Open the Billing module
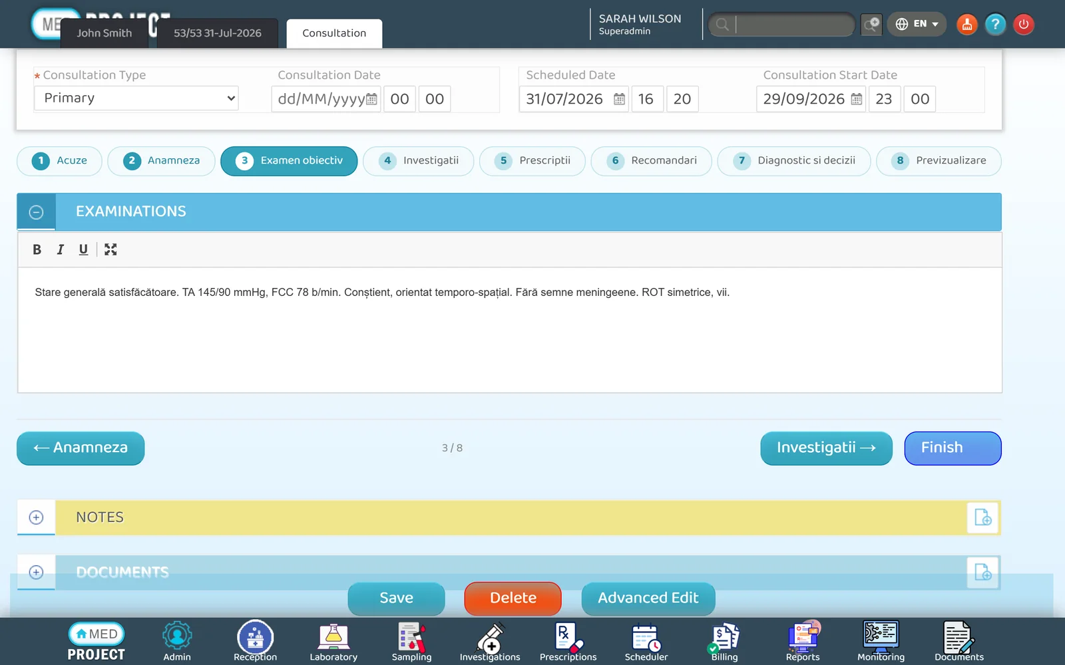Viewport: 1065px width, 665px height. tap(724, 642)
